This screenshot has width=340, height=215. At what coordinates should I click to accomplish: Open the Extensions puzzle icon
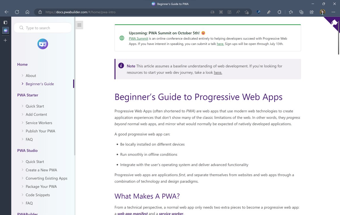coord(279,12)
